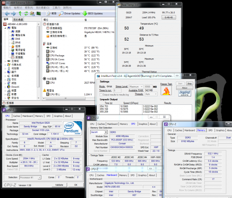This screenshot has height=198, width=232.
Task: Click the IntelBurnTest title bar icon
Action: [x=98, y=76]
